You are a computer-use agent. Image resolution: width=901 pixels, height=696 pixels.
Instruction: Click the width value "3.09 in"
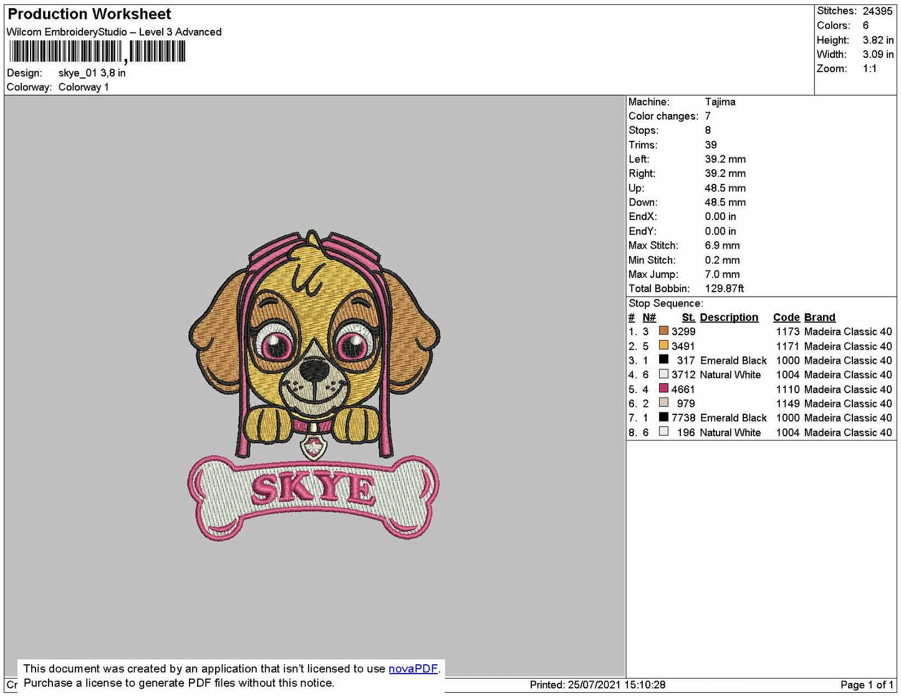pos(878,54)
